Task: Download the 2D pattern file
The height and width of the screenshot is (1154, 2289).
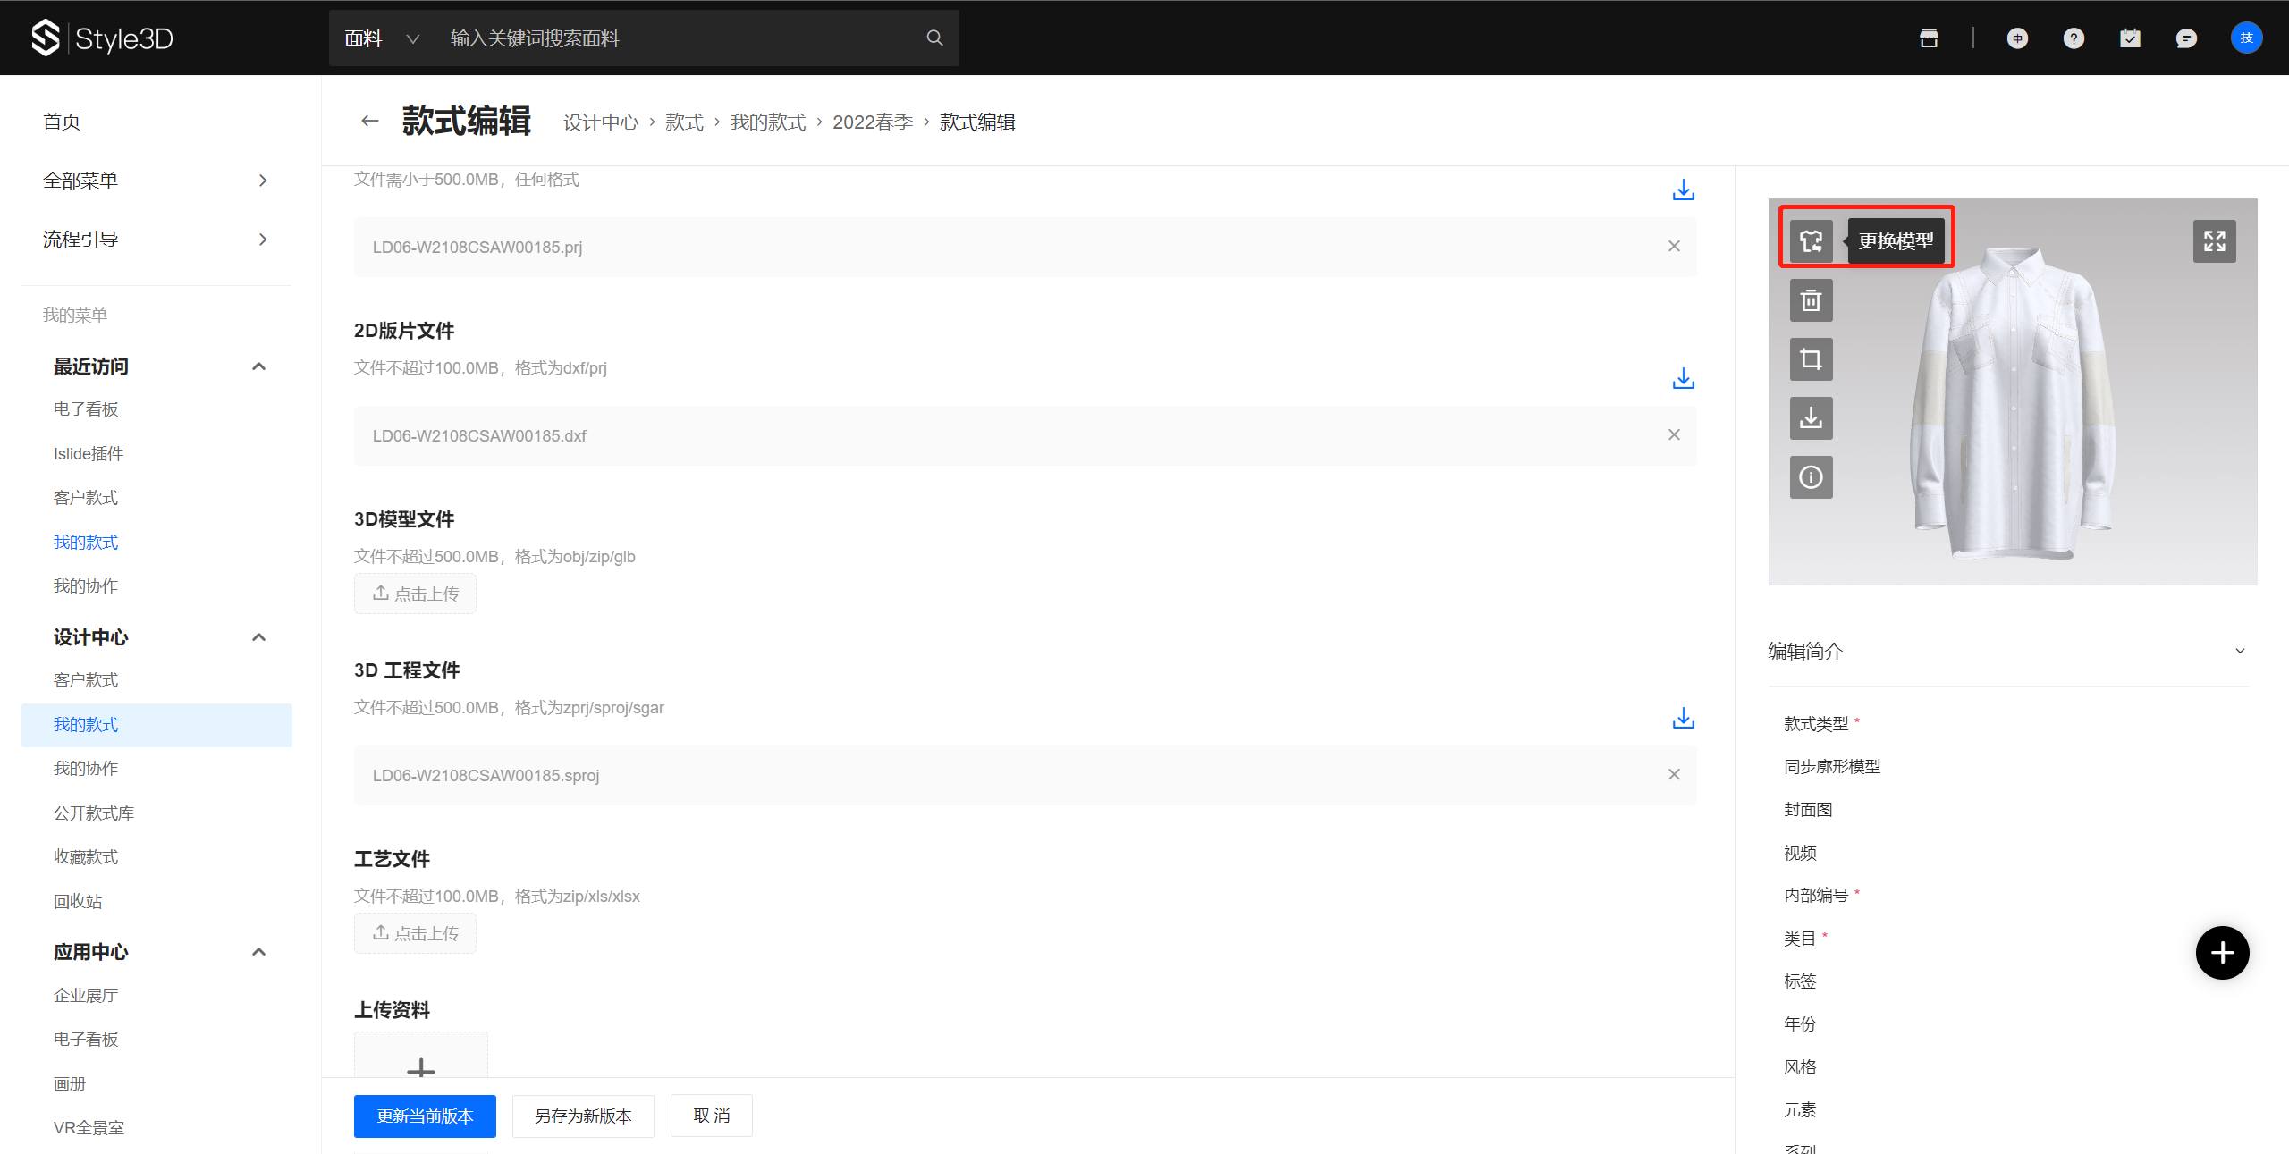Action: pos(1683,379)
